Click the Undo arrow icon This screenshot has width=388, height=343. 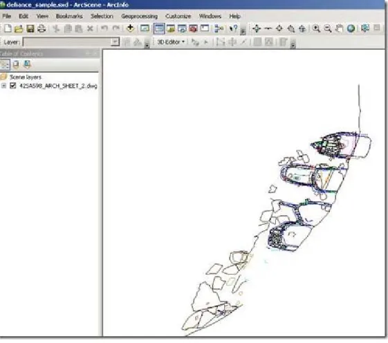click(x=104, y=28)
